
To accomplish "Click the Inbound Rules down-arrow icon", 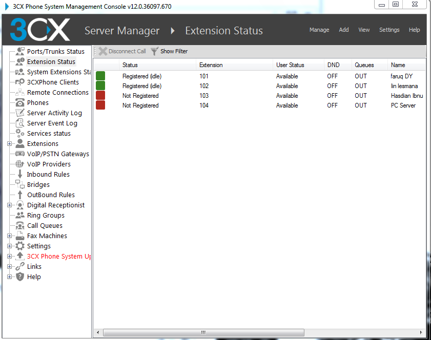I will click(x=20, y=174).
